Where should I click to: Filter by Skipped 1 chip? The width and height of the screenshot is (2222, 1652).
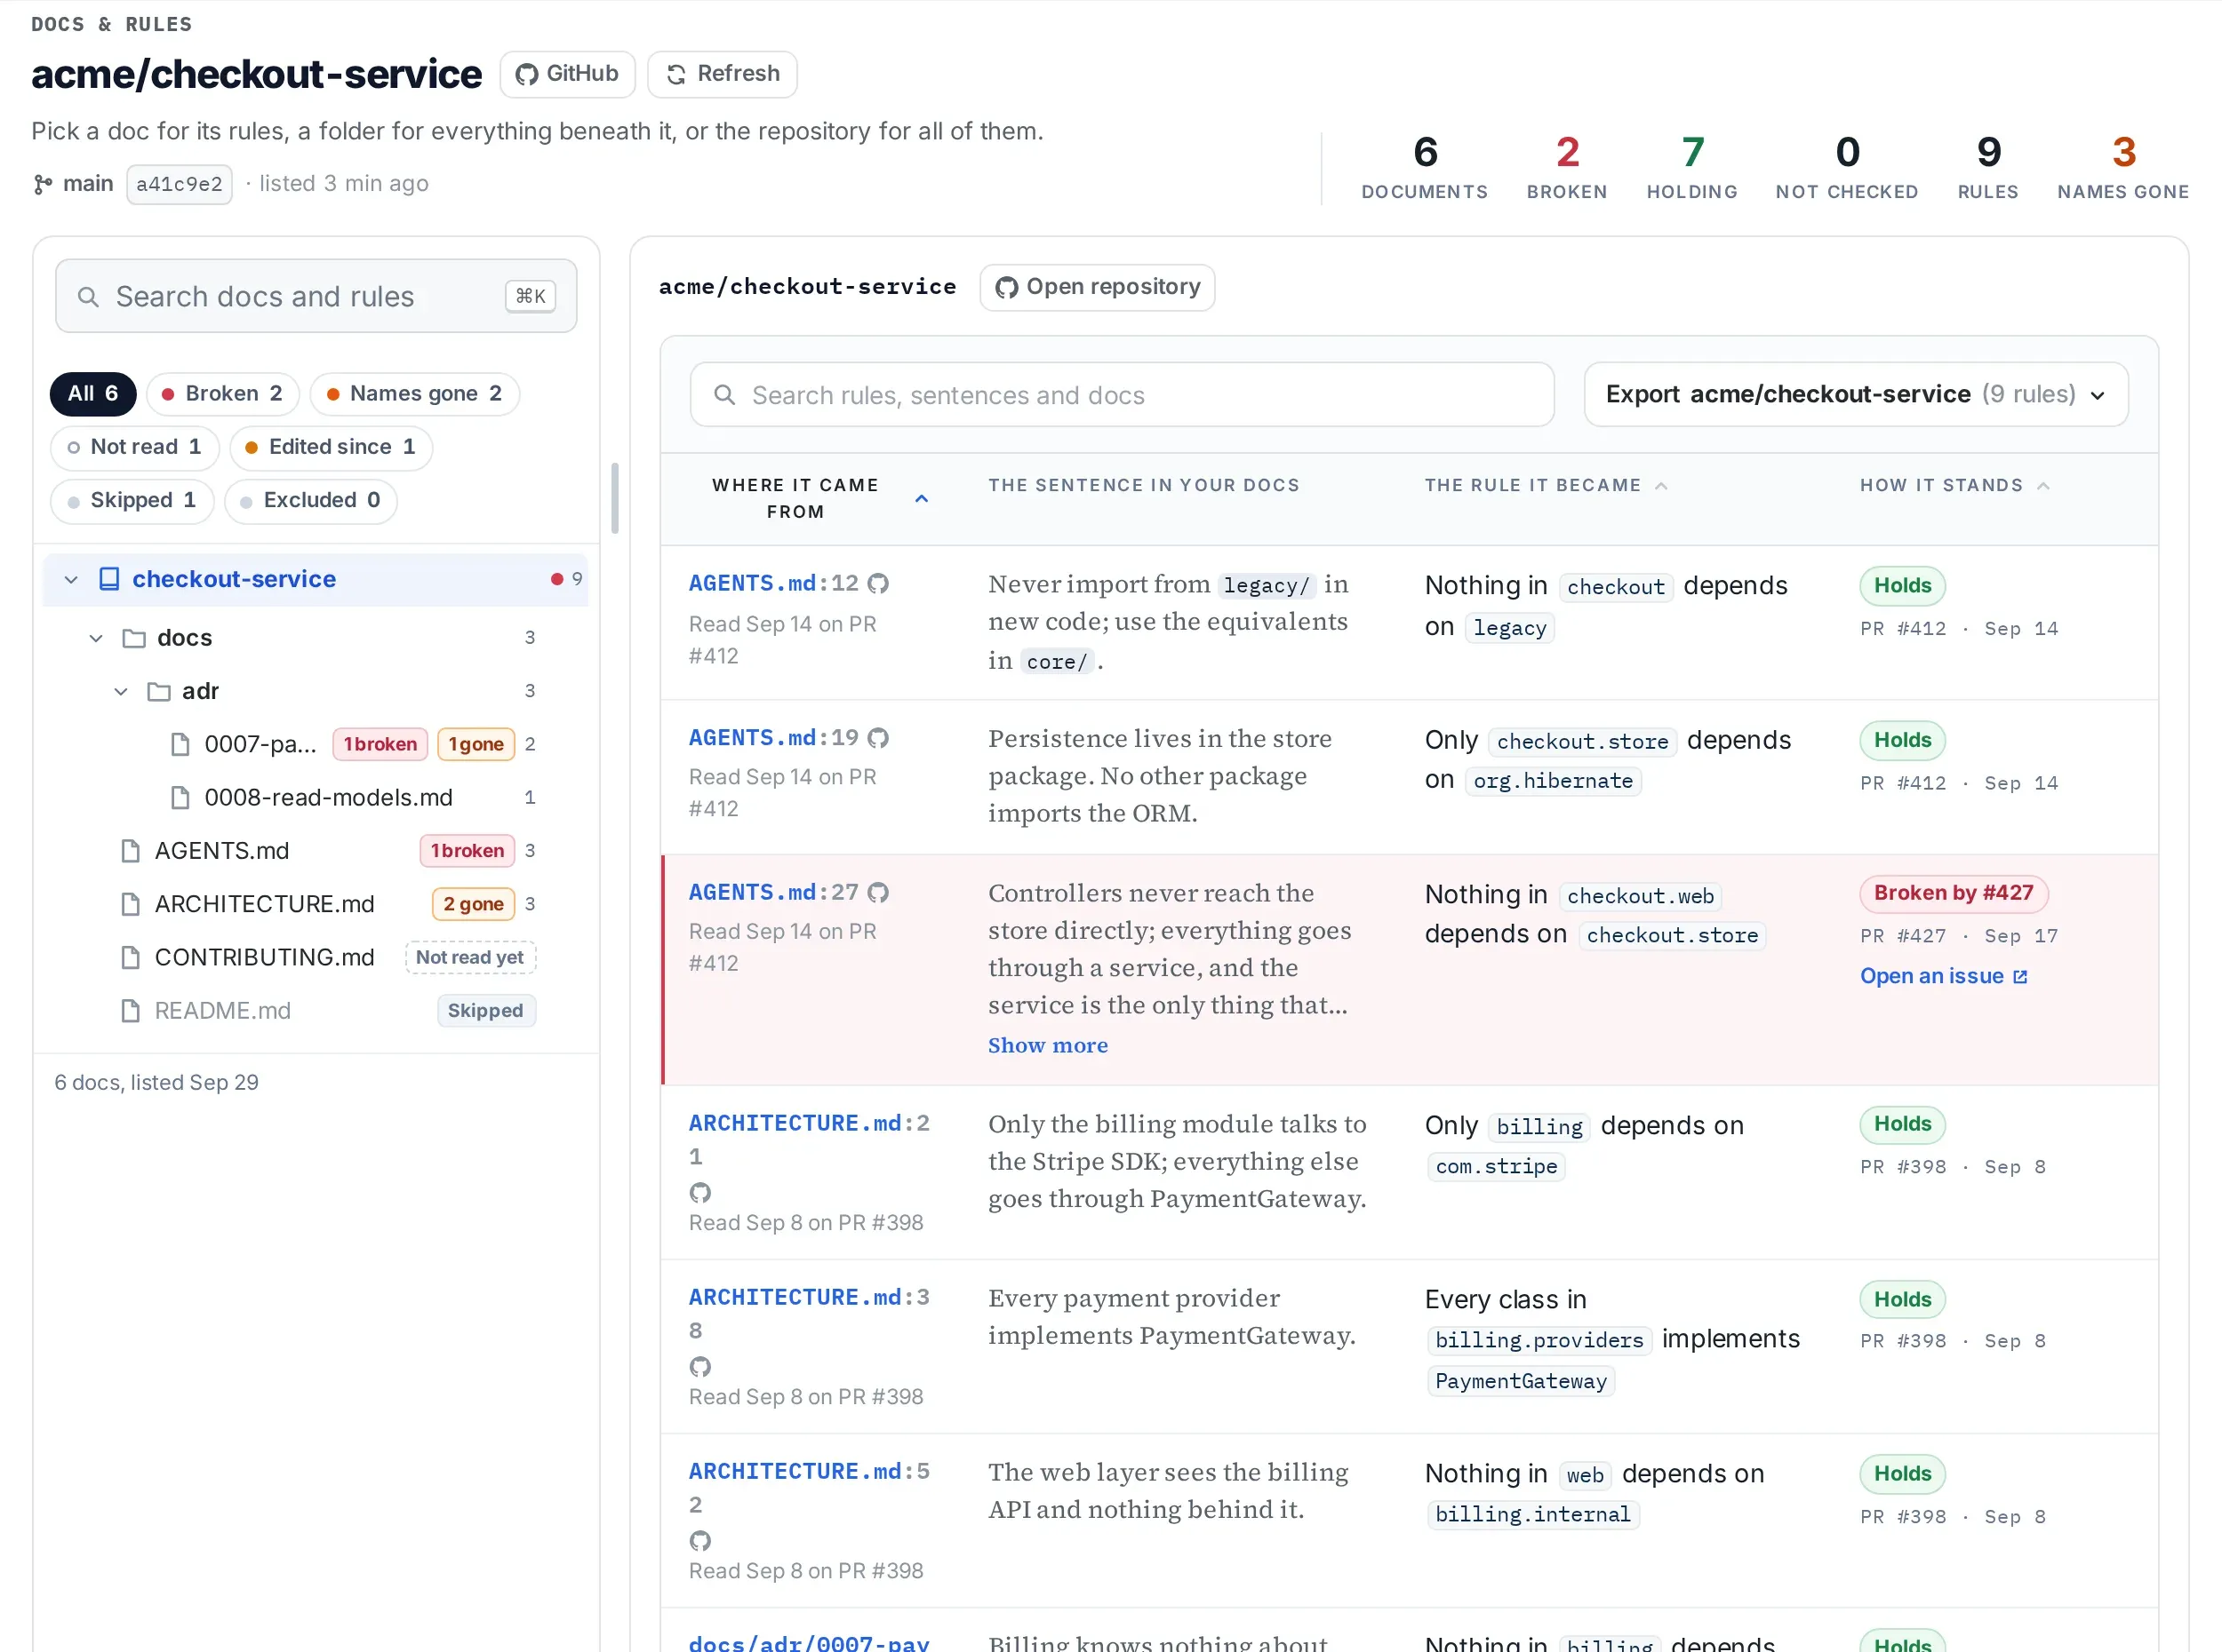point(132,500)
